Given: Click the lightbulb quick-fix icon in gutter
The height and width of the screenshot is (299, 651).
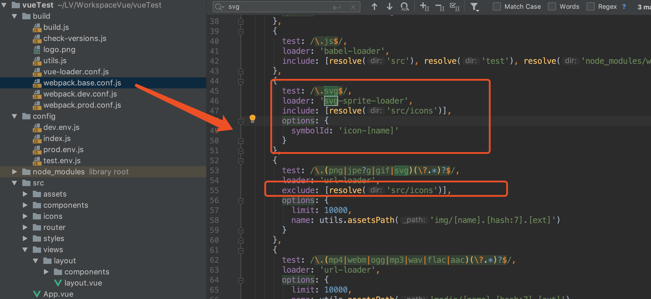Looking at the screenshot, I should coord(253,119).
